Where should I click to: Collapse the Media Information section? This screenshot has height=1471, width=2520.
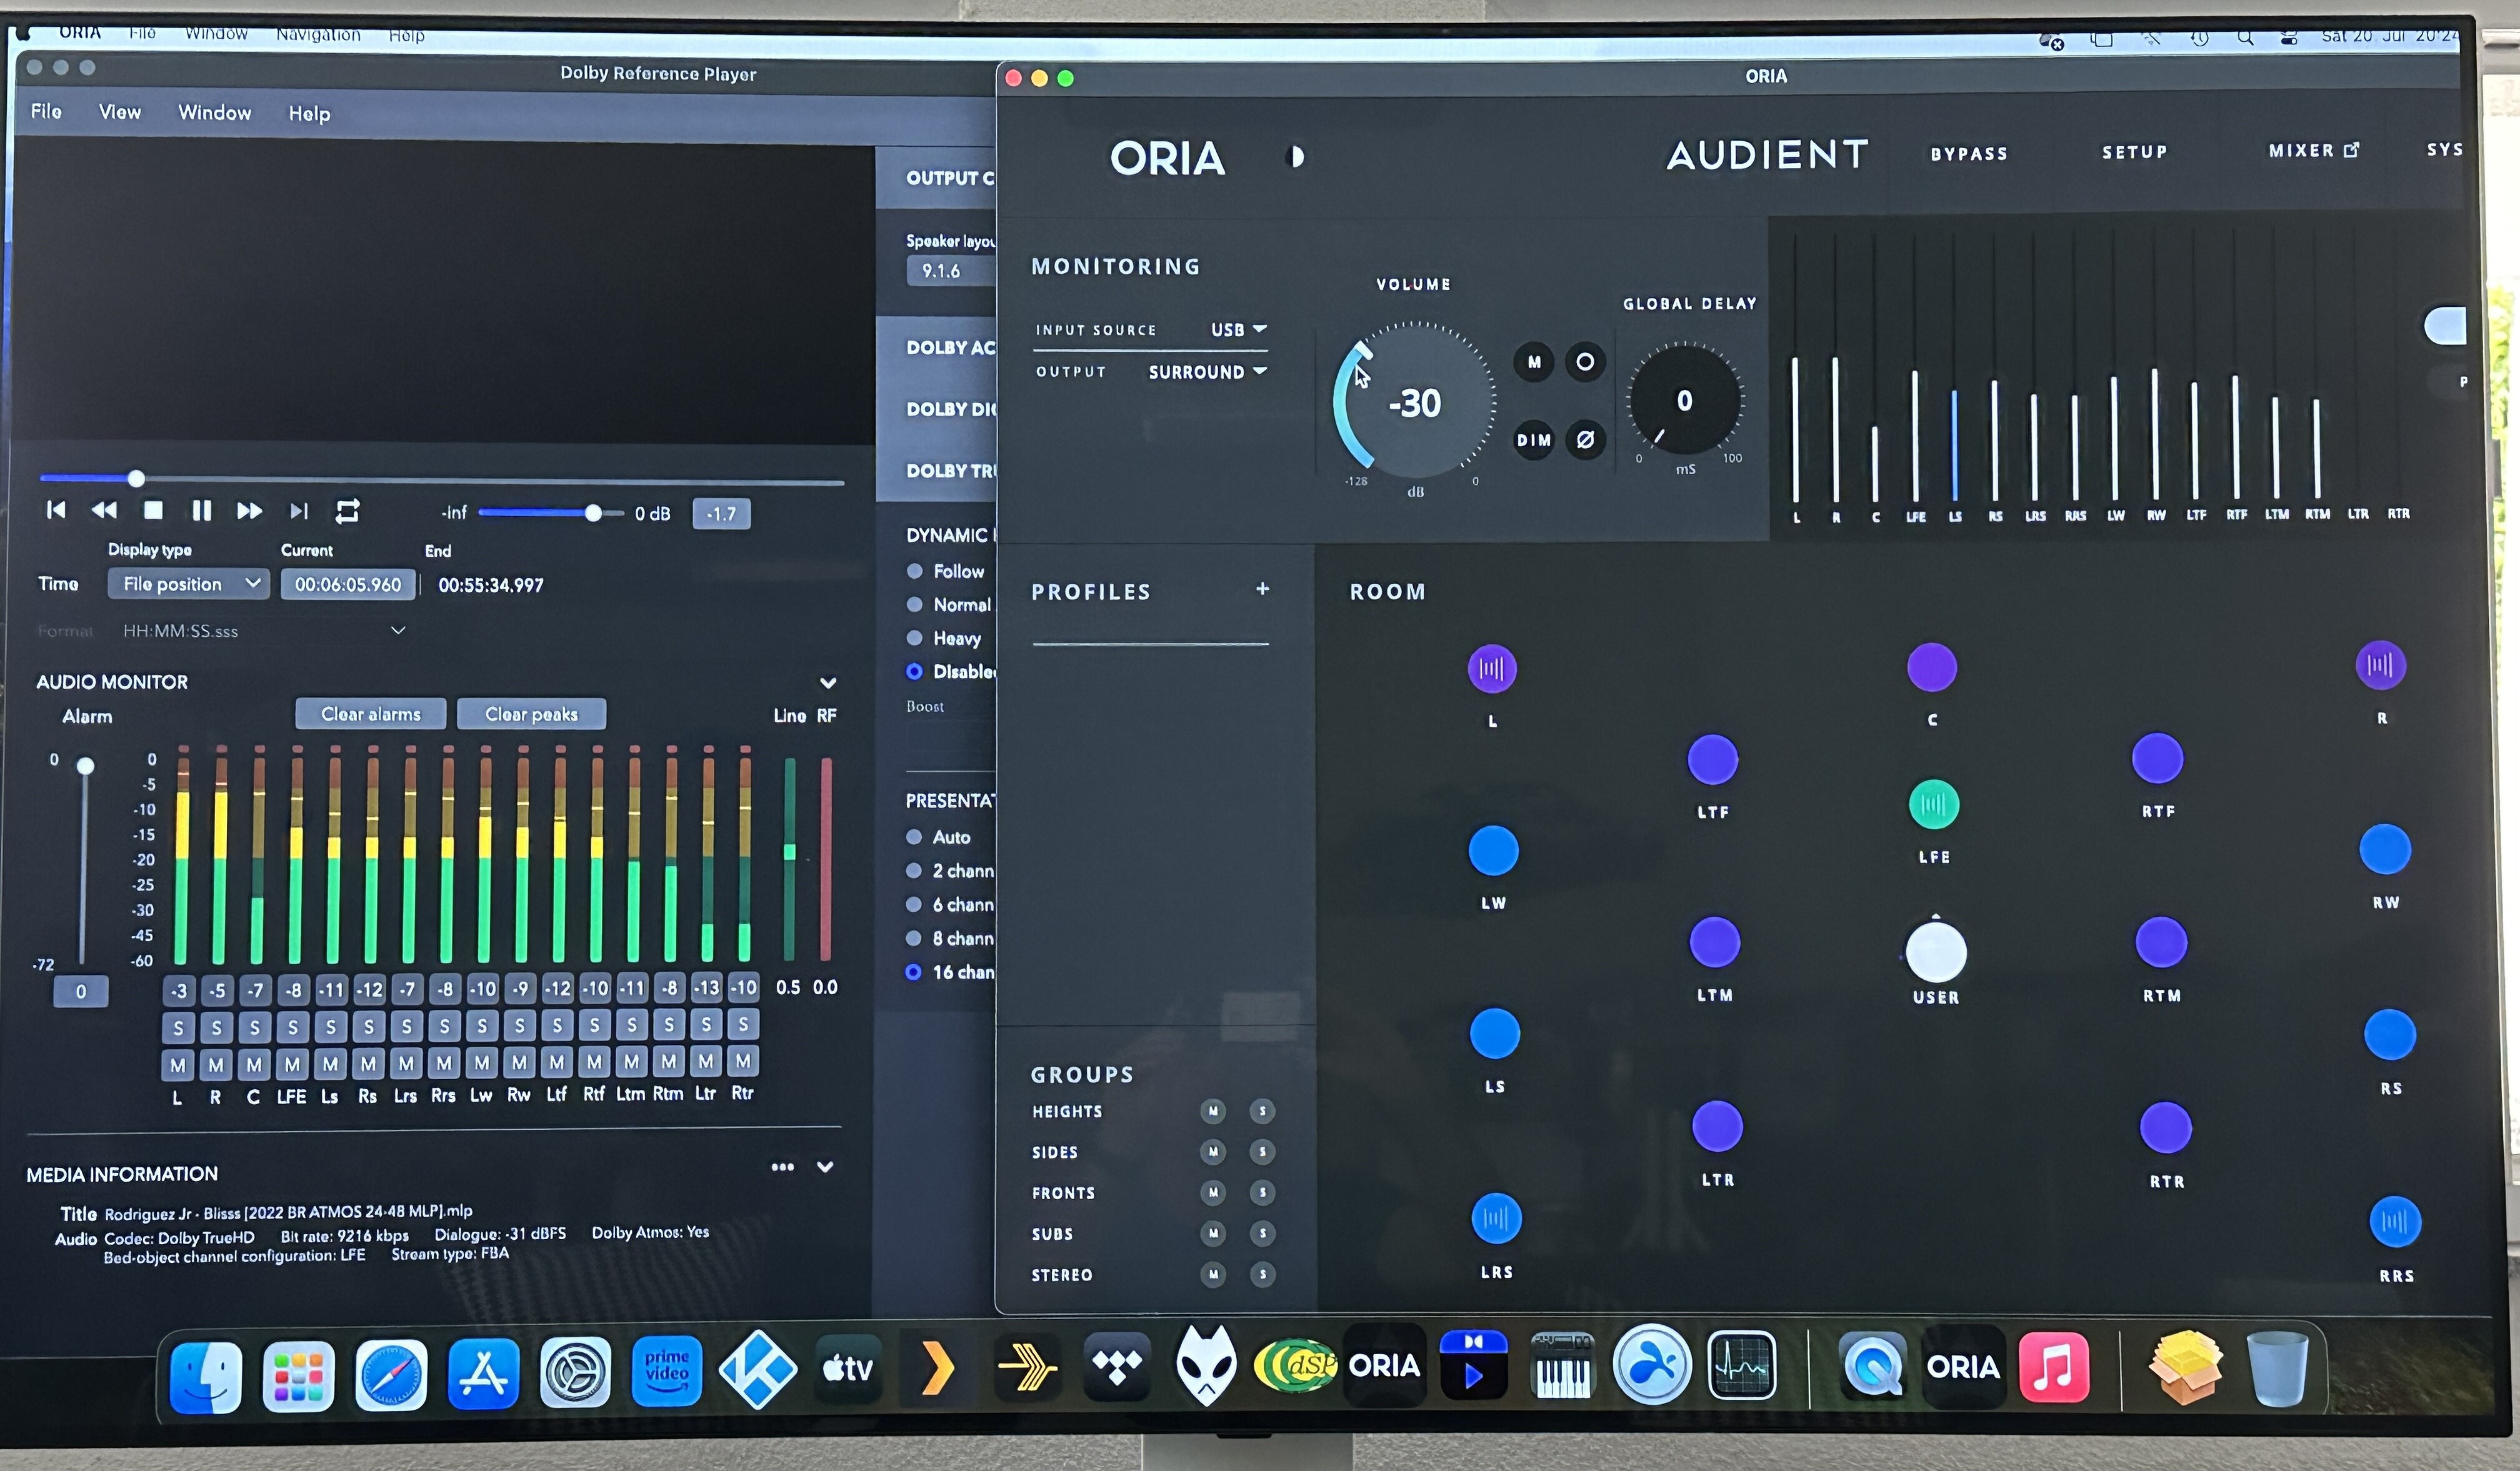click(825, 1167)
